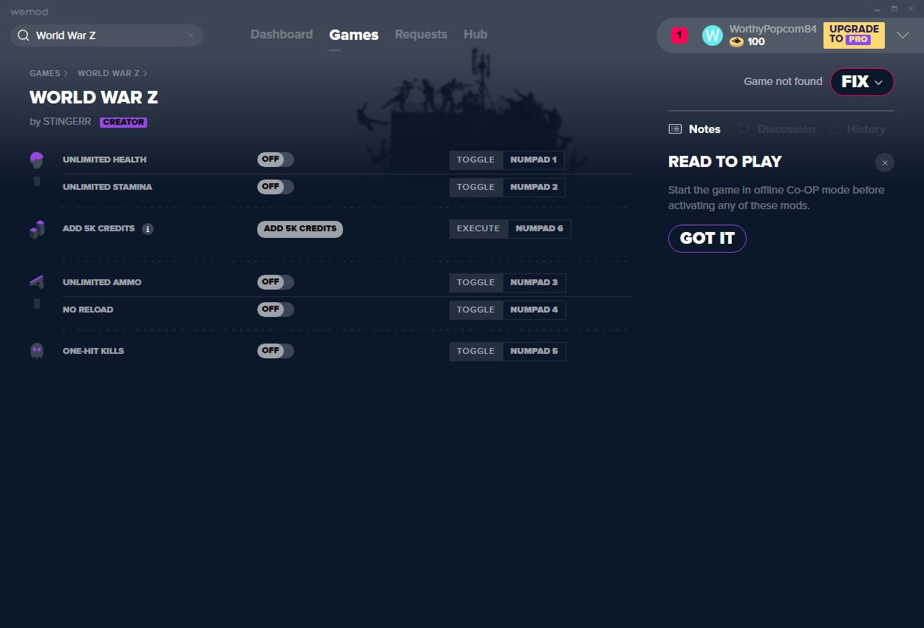924x628 pixels.
Task: Click the user avatar W icon
Action: [x=712, y=35]
